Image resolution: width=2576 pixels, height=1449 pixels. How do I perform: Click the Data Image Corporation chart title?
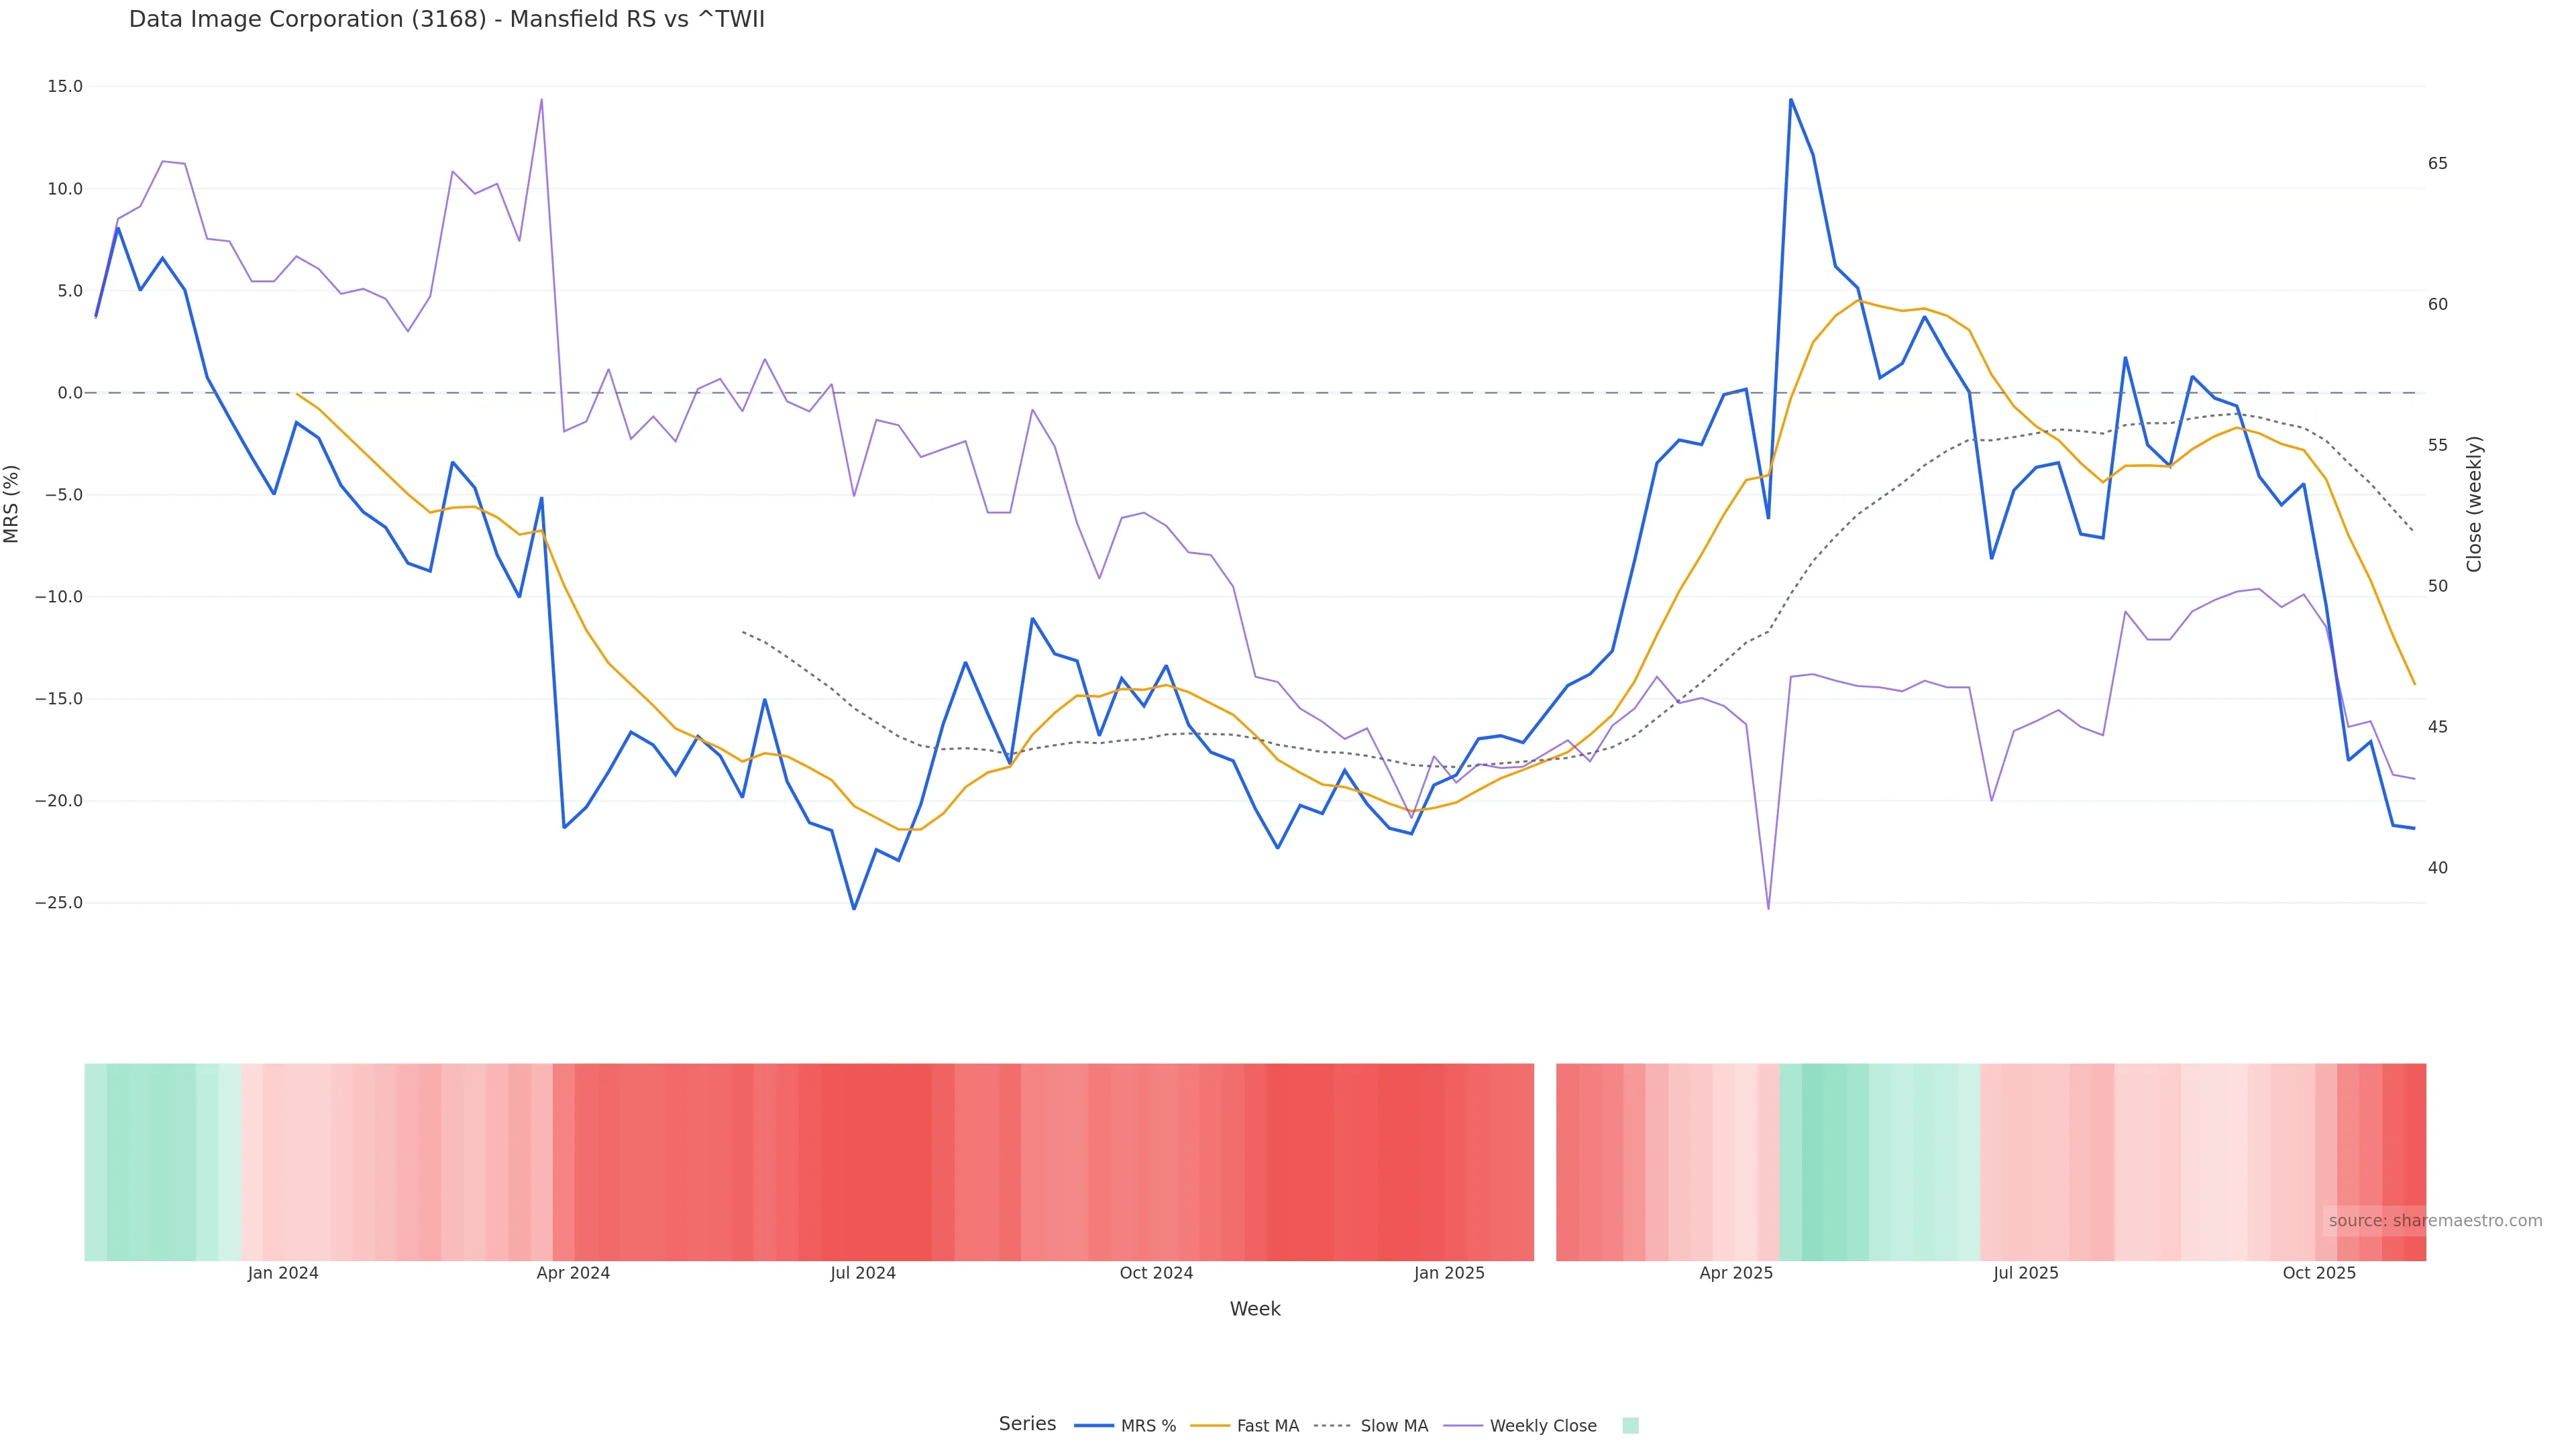coord(446,19)
